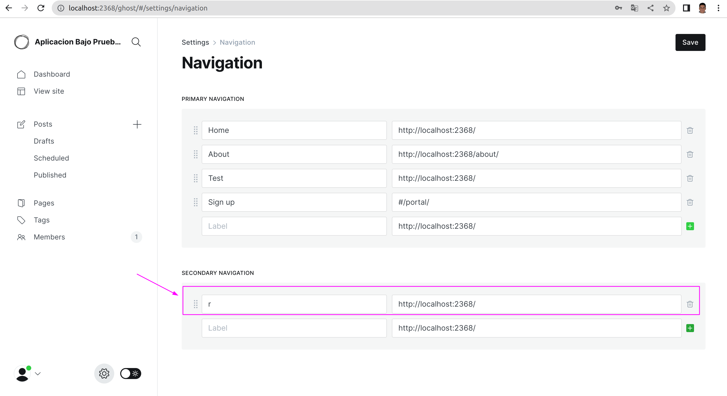The width and height of the screenshot is (727, 396).
Task: Click the Save button
Action: [690, 42]
